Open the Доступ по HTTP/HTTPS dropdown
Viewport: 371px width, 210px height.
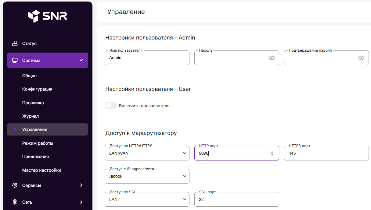147,153
